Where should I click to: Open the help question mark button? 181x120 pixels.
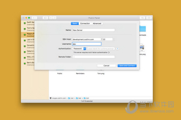117,49
